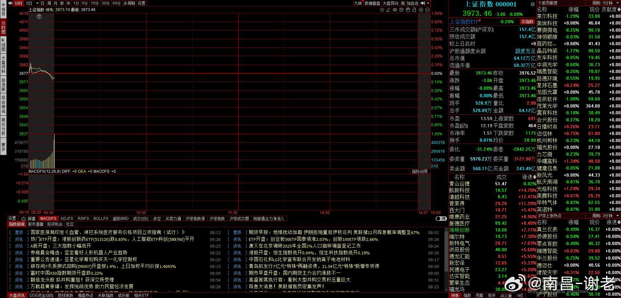
Task: Select the KDJFS indicator tab
Action: [x=67, y=219]
